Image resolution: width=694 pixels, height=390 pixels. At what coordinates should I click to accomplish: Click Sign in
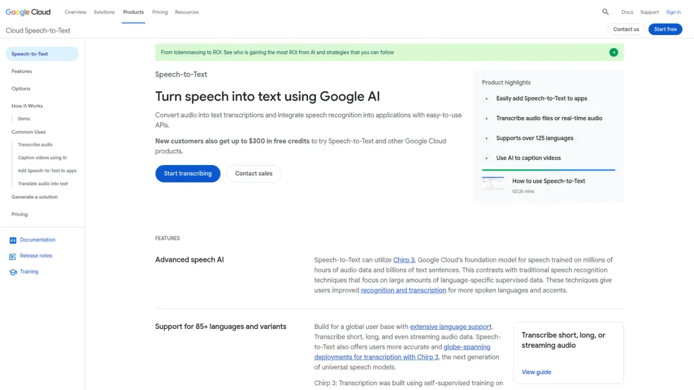click(673, 12)
